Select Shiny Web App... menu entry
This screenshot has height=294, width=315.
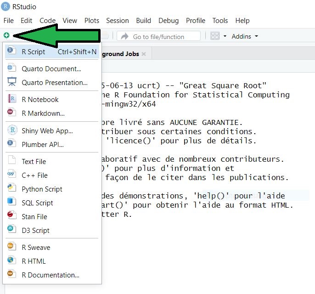[x=52, y=130]
